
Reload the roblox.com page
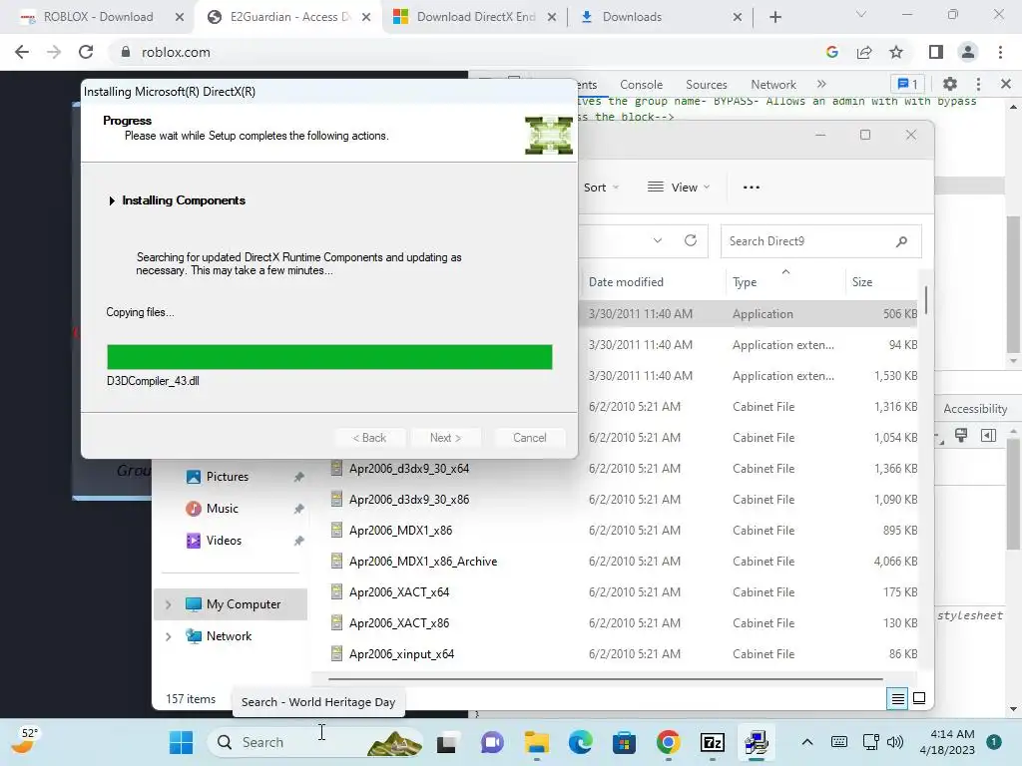click(86, 52)
